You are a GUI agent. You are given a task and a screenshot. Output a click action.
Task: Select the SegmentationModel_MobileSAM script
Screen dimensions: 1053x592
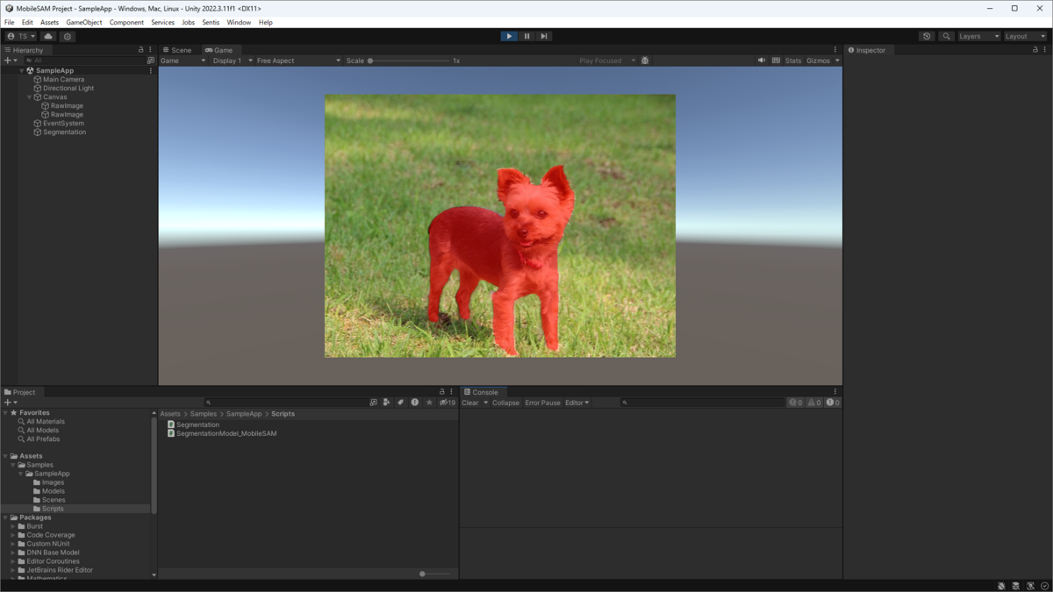(x=226, y=433)
